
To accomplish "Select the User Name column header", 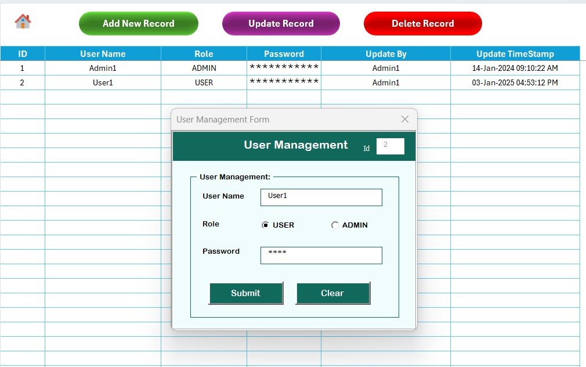I will tap(103, 53).
